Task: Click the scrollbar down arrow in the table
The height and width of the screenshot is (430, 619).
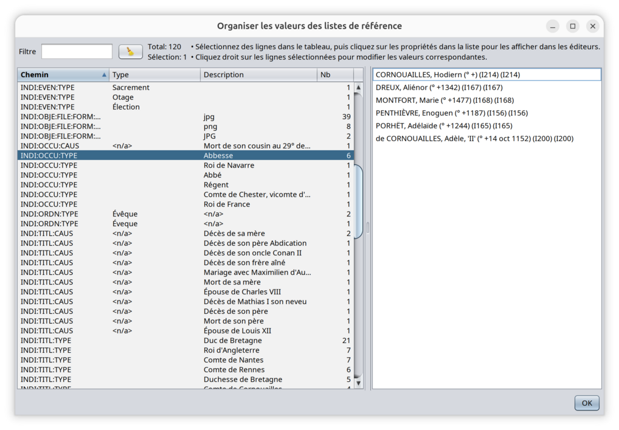Action: 359,383
